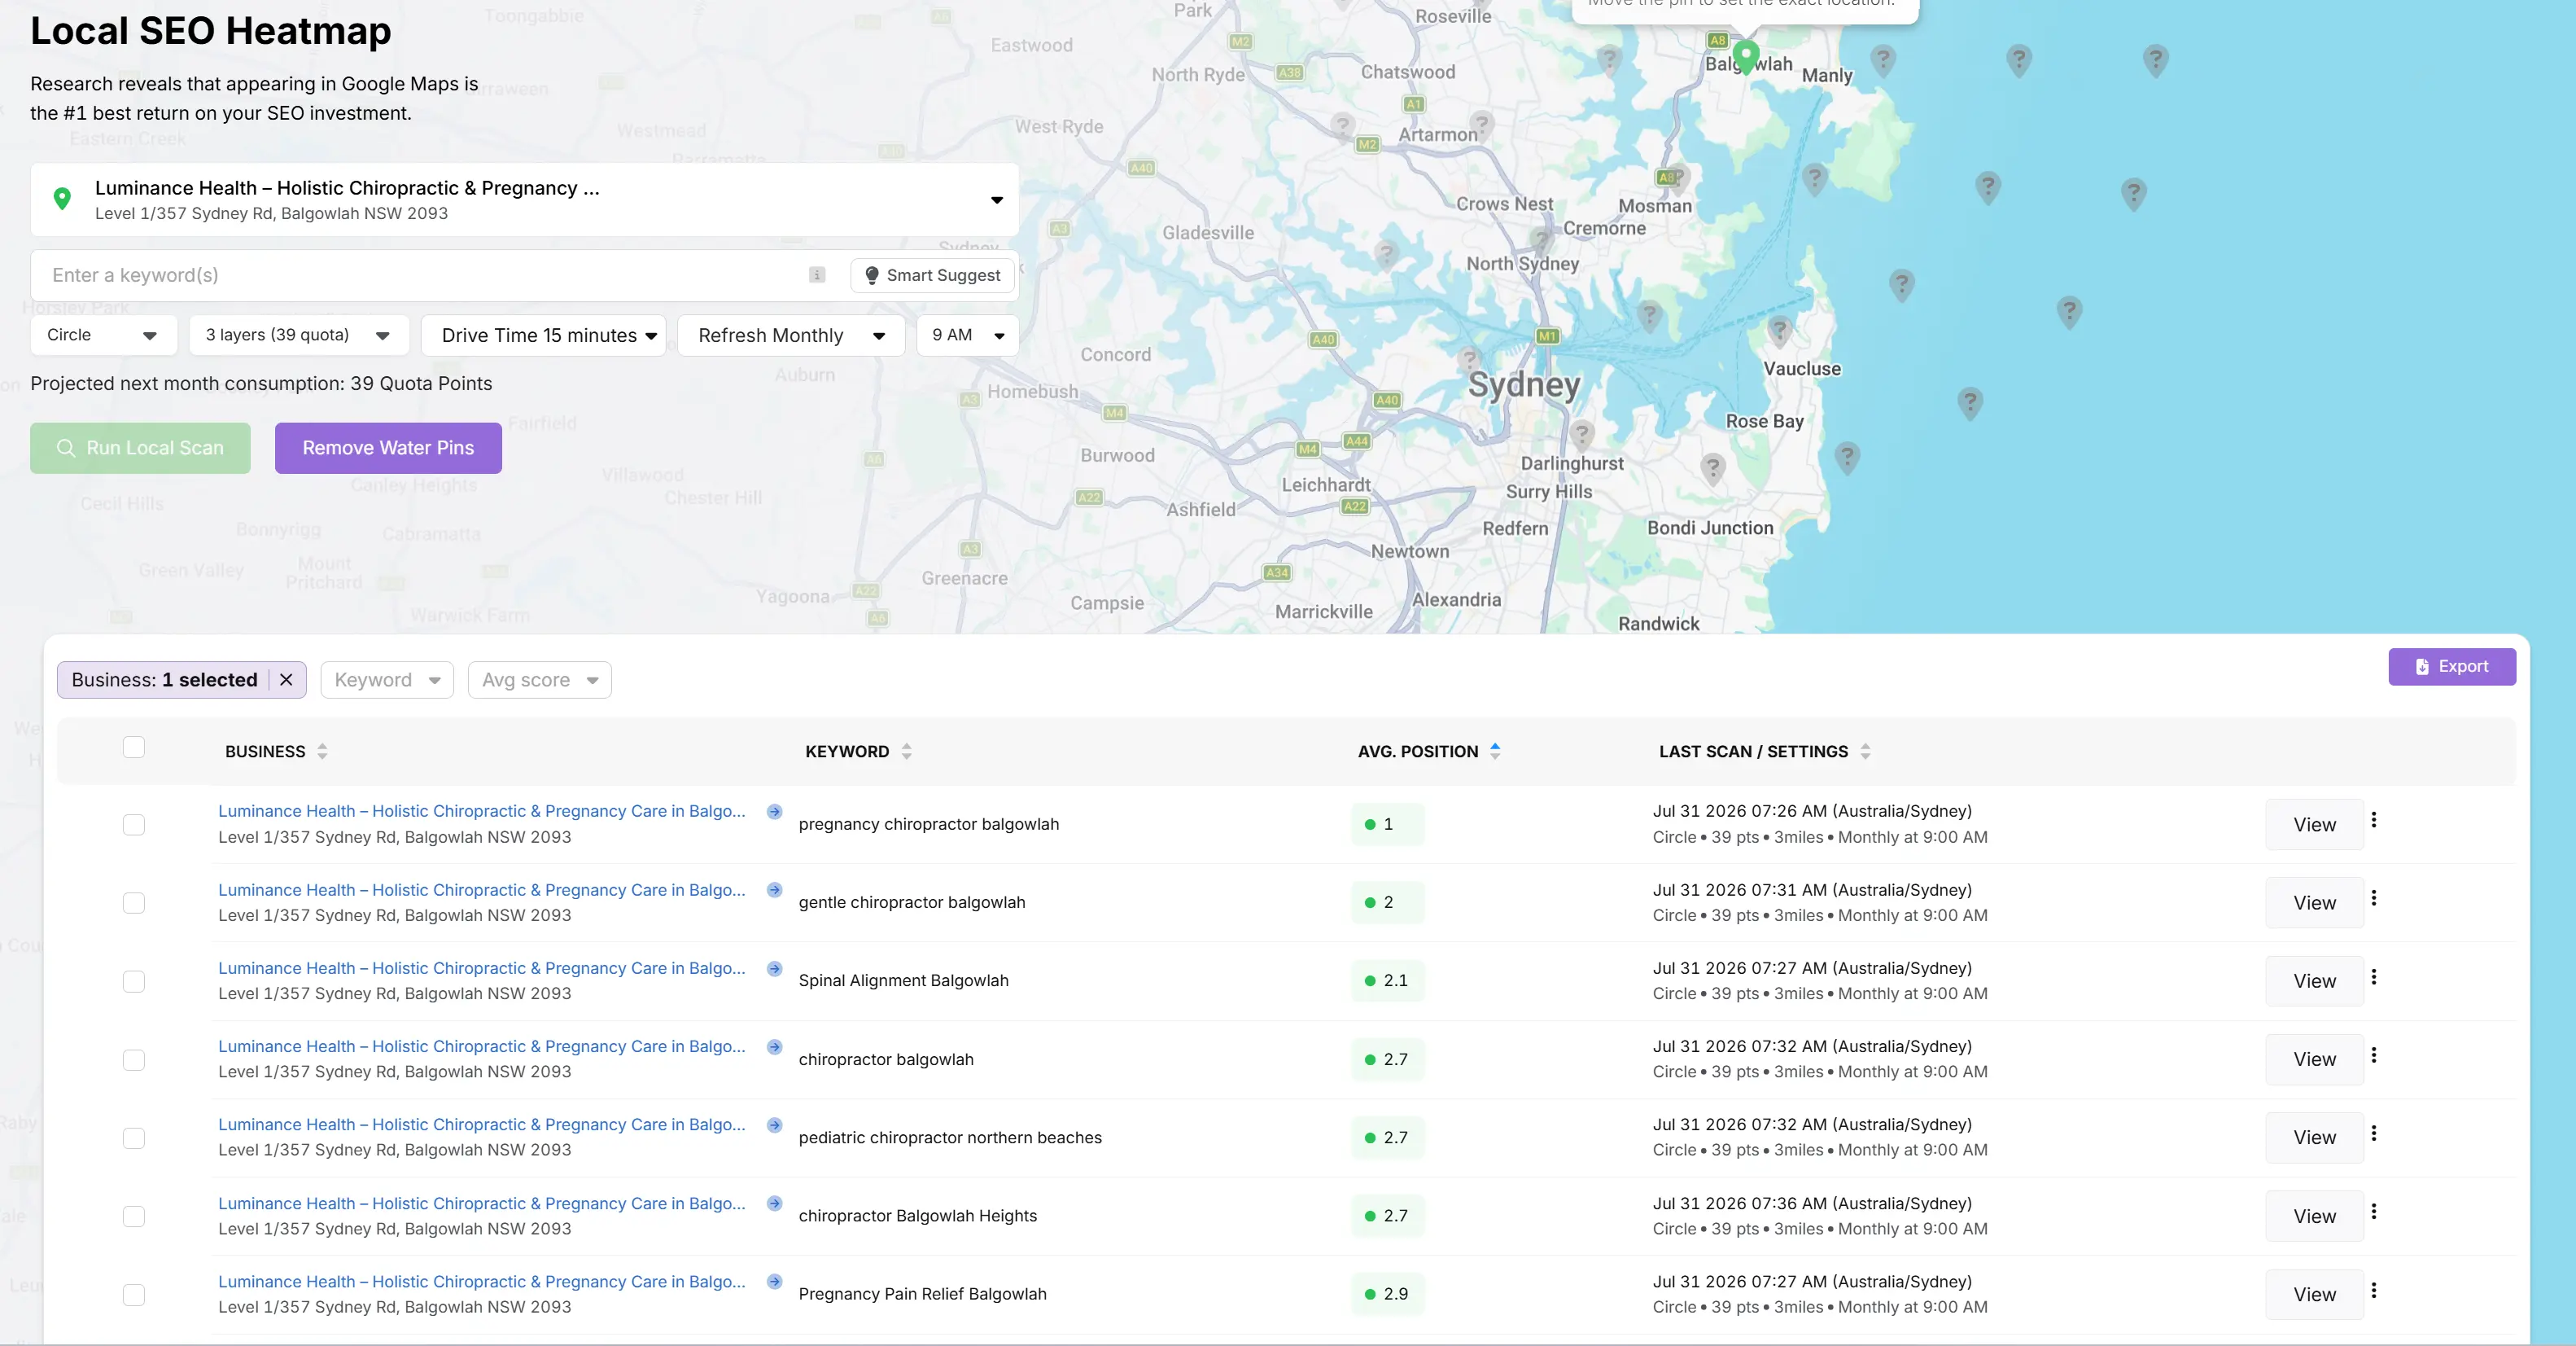
Task: Open the Keyword filter dropdown
Action: coord(387,679)
